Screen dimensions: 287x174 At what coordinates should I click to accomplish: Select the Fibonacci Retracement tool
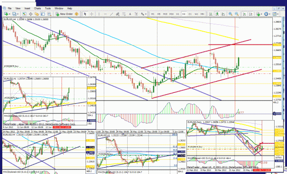124,14
